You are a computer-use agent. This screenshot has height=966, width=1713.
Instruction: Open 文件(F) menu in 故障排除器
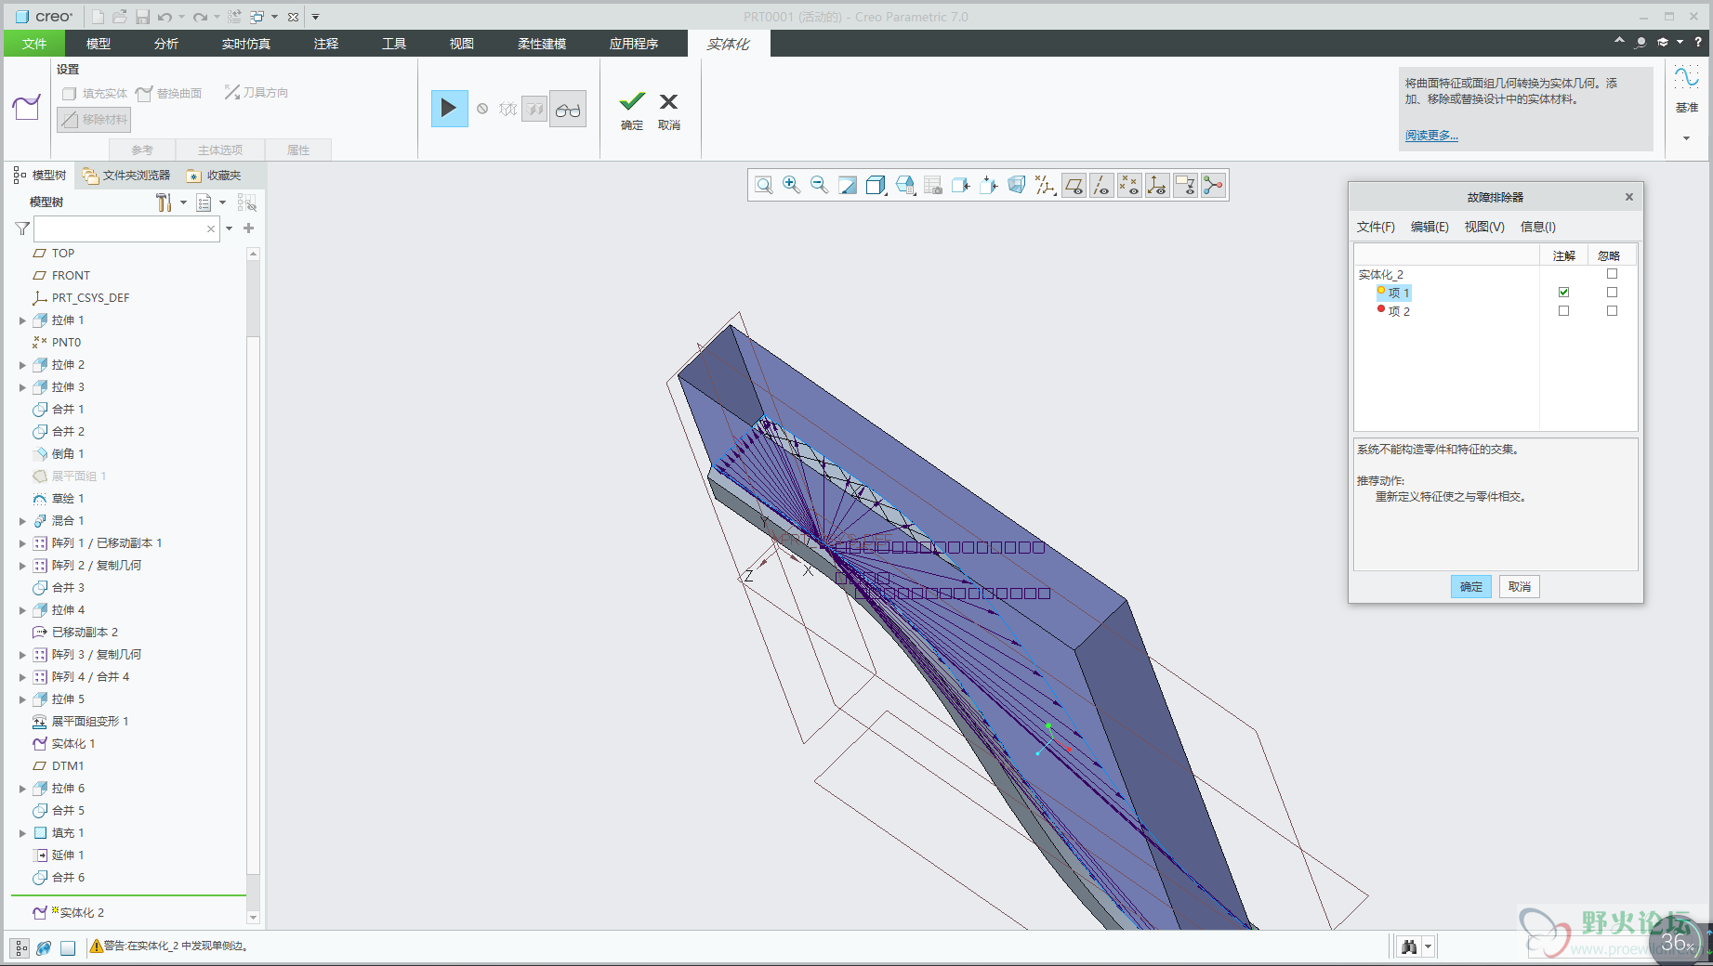point(1376,227)
